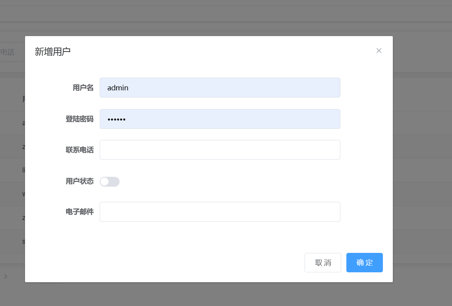Screen dimensions: 452x306
Task: Confirm the new user with 确定
Action: (x=364, y=262)
